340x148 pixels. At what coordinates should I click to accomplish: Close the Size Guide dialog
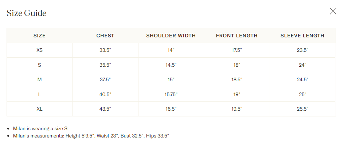click(x=333, y=12)
